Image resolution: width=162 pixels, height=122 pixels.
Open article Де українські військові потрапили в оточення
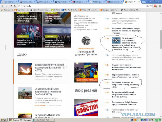pyautogui.click(x=48, y=91)
